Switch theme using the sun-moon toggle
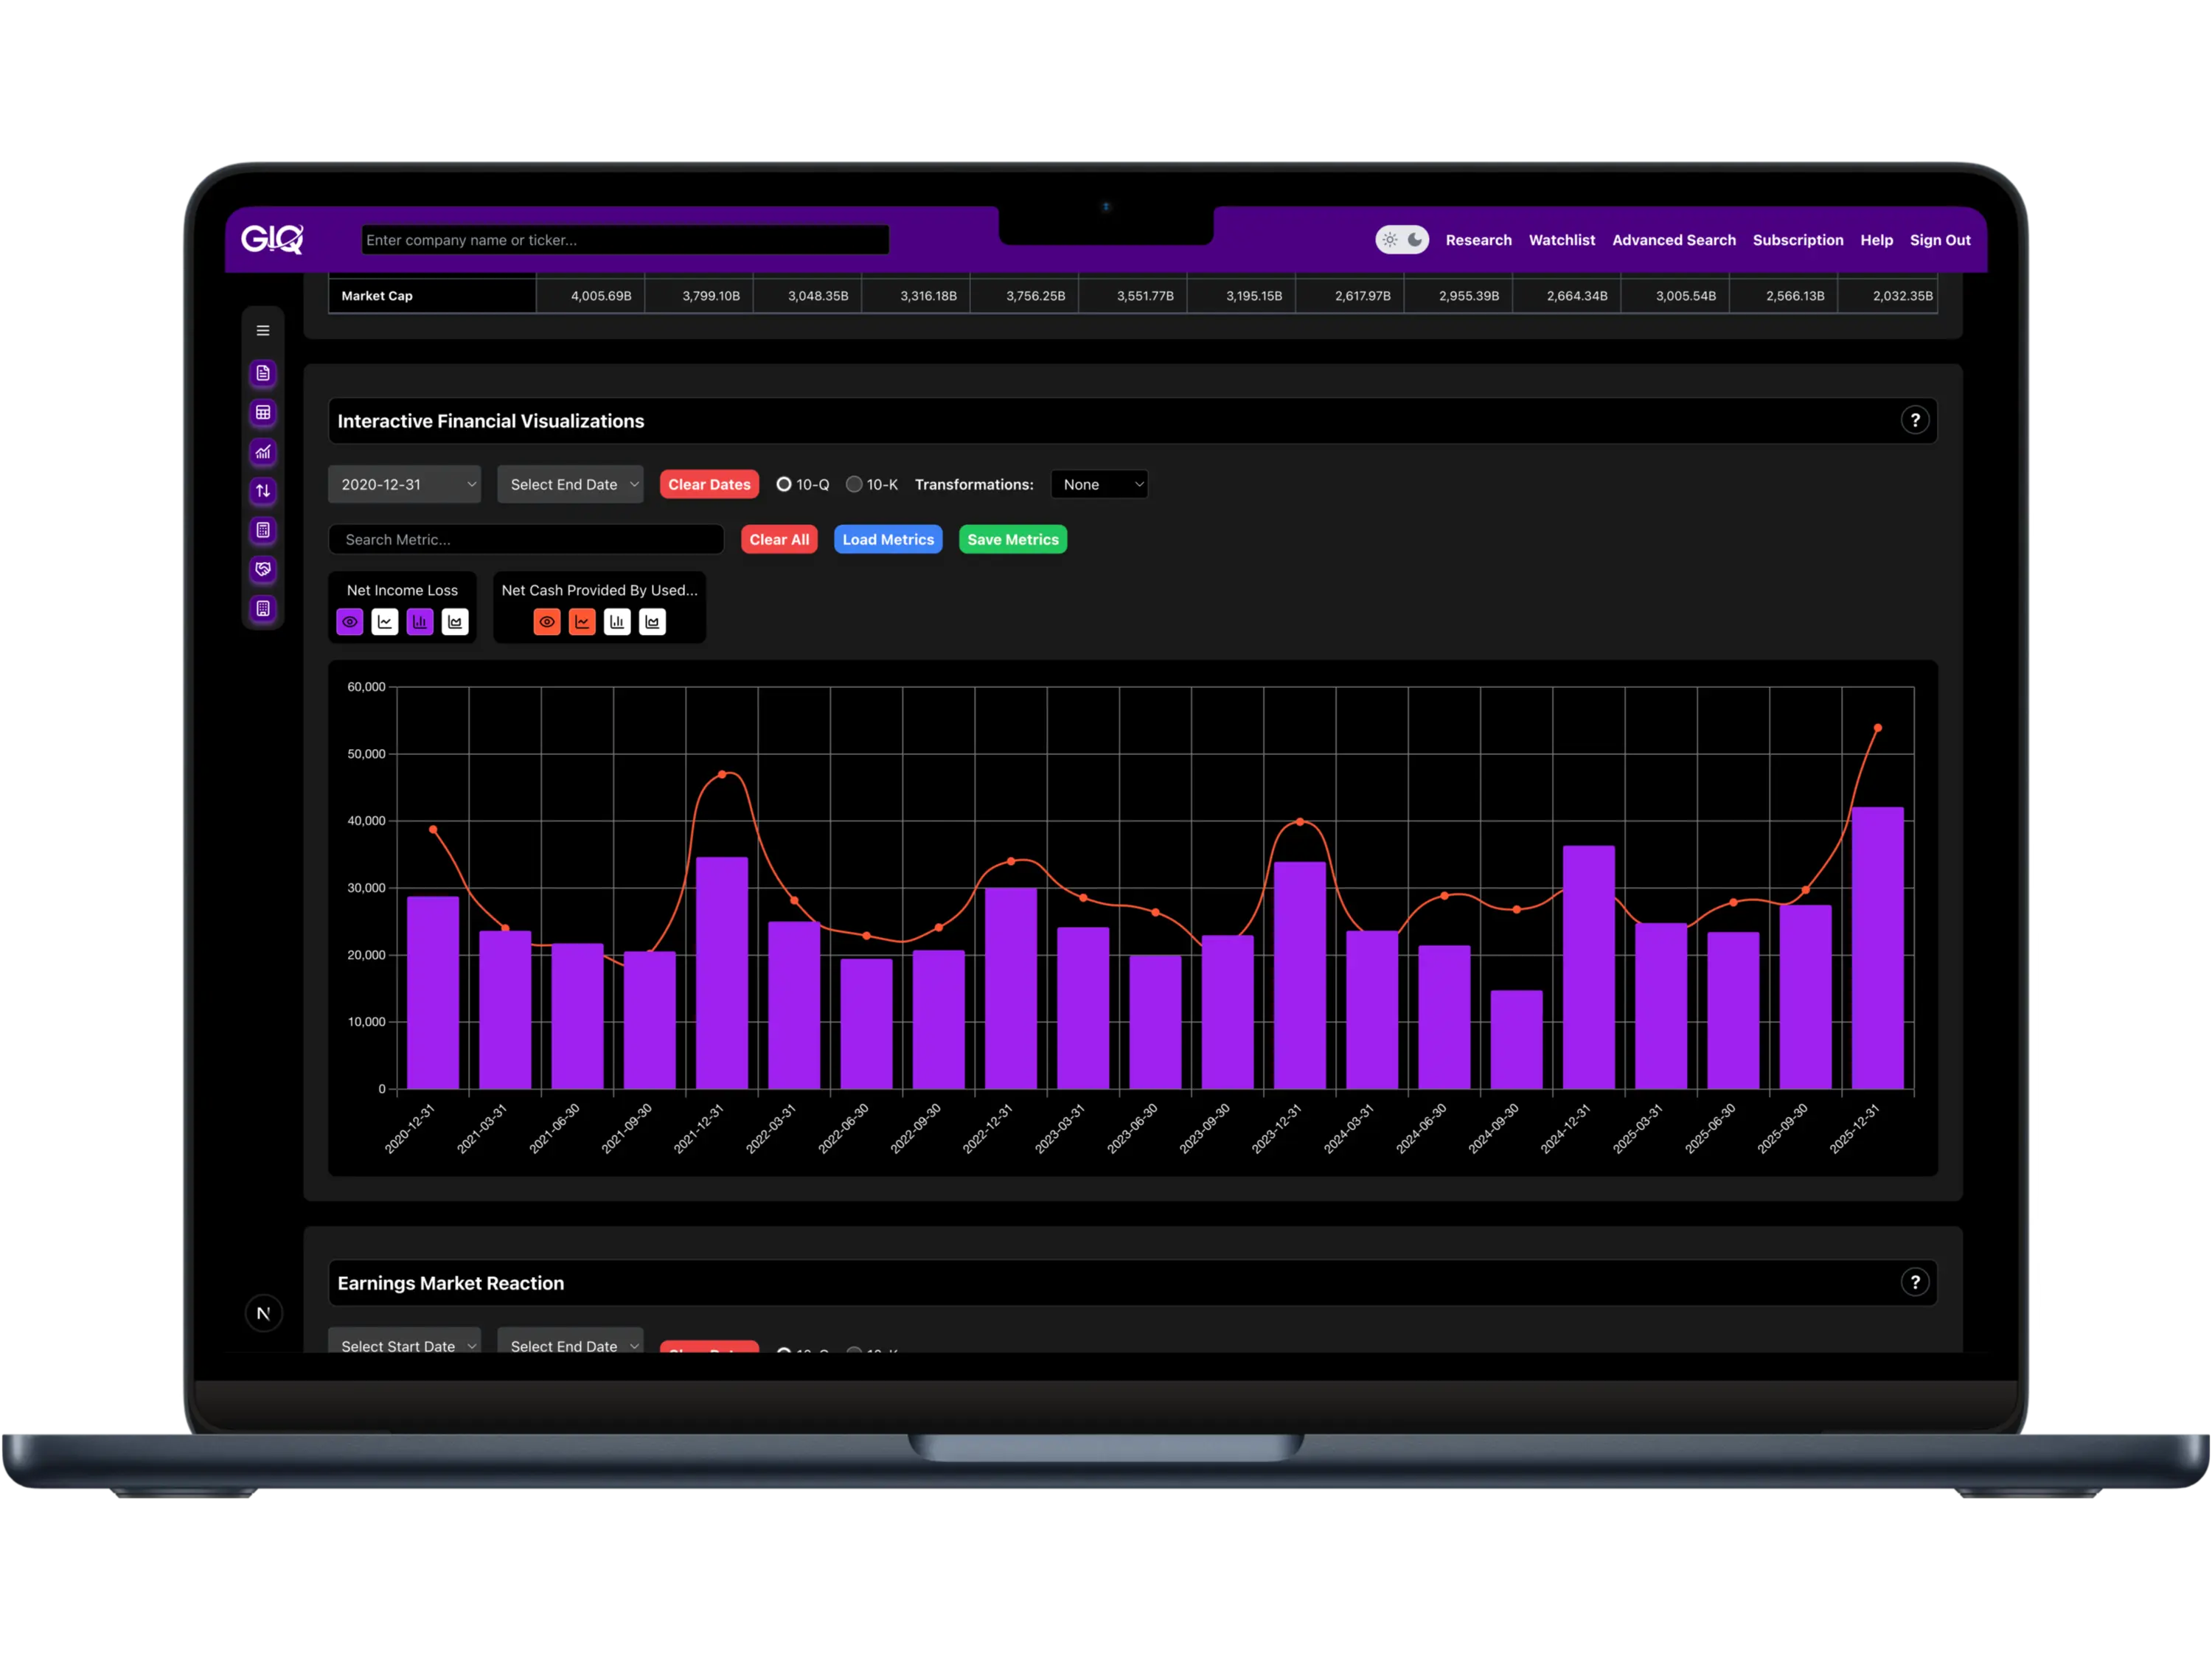2212x1659 pixels. 1401,239
